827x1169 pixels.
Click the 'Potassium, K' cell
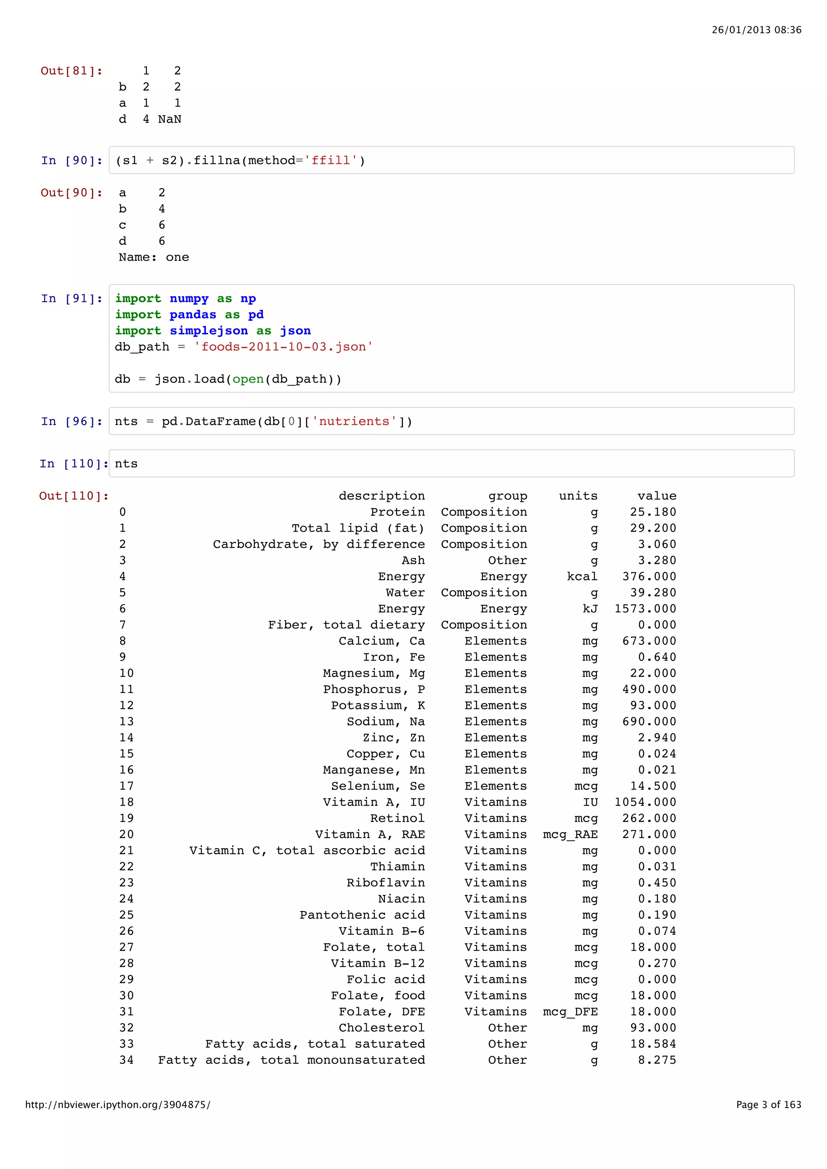tap(378, 705)
